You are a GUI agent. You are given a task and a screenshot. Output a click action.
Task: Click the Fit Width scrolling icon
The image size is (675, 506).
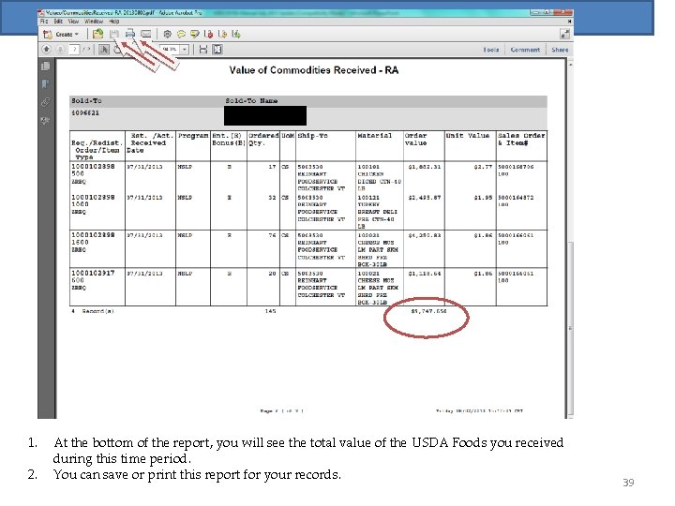click(203, 50)
